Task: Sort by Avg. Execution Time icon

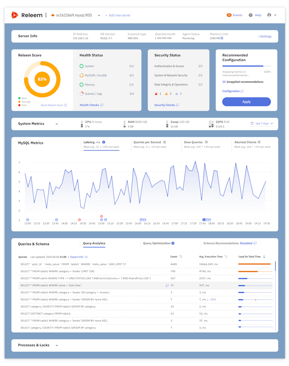Action: point(226,257)
